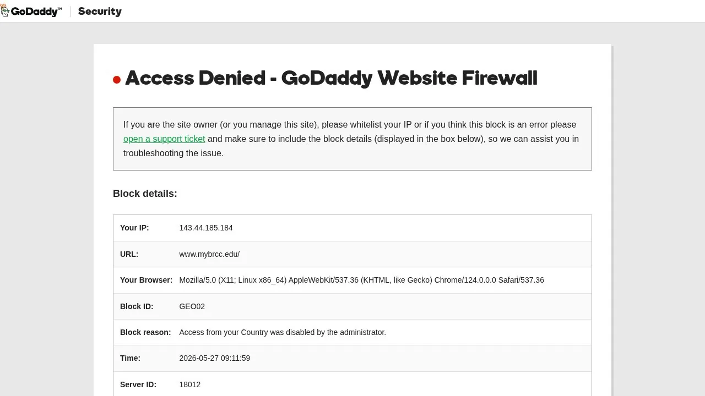This screenshot has width=705, height=396.
Task: Click the Server ID value 18012
Action: pos(189,384)
